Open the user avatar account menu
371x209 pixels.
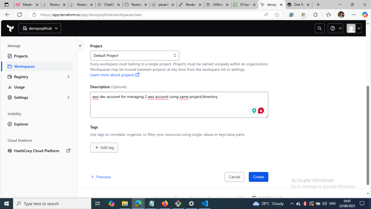354,28
